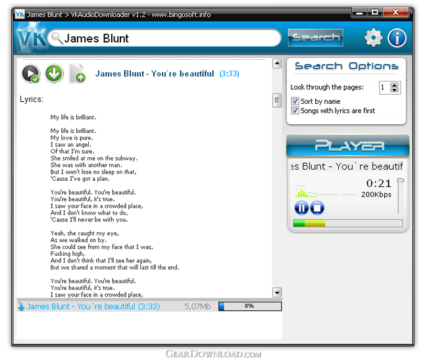Click the scrolling track title in player
427x359 pixels.
coord(347,166)
